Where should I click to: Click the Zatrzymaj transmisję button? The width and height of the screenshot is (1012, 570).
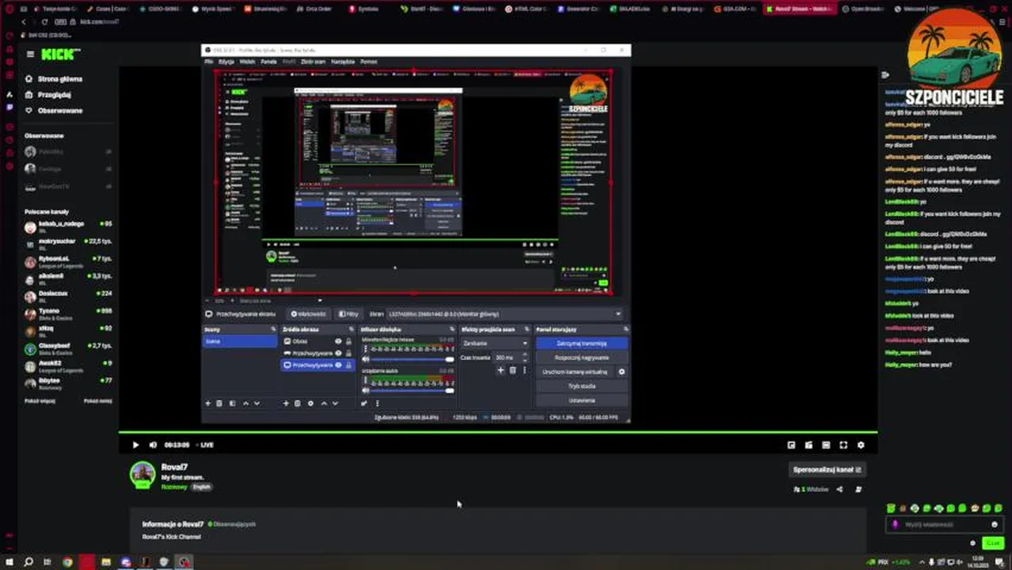point(582,344)
